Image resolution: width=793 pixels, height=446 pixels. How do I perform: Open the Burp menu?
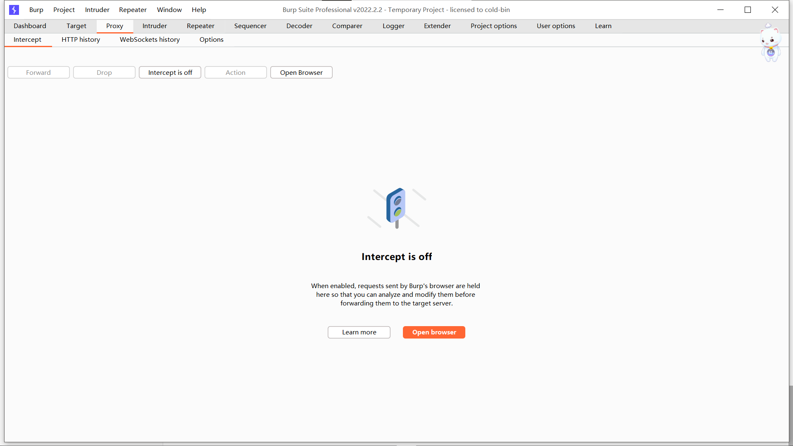(36, 10)
